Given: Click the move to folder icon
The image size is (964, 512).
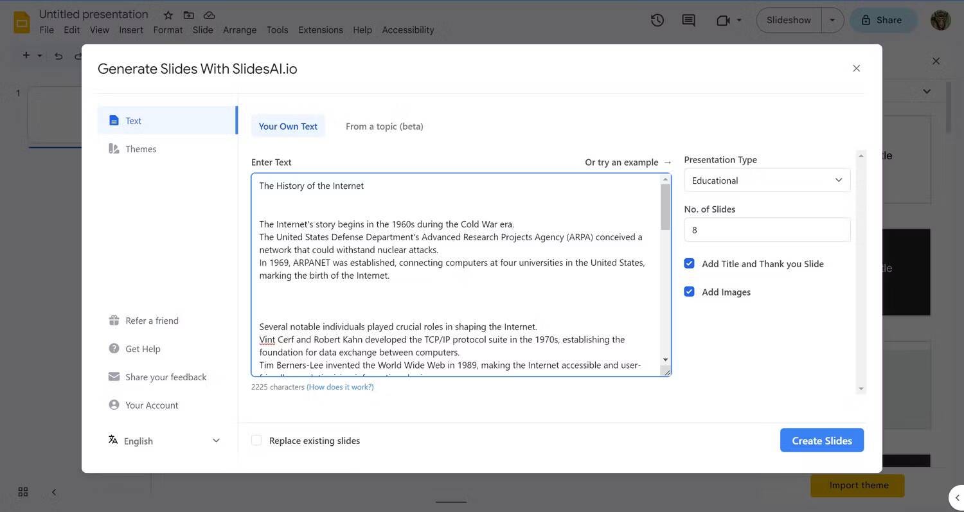Looking at the screenshot, I should pyautogui.click(x=188, y=15).
